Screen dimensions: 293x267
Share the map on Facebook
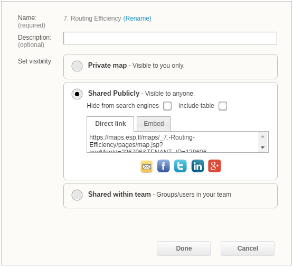coord(163,166)
